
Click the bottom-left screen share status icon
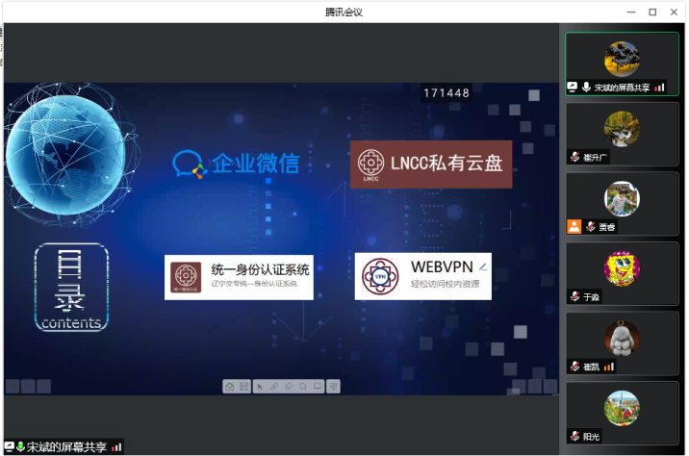(x=10, y=447)
